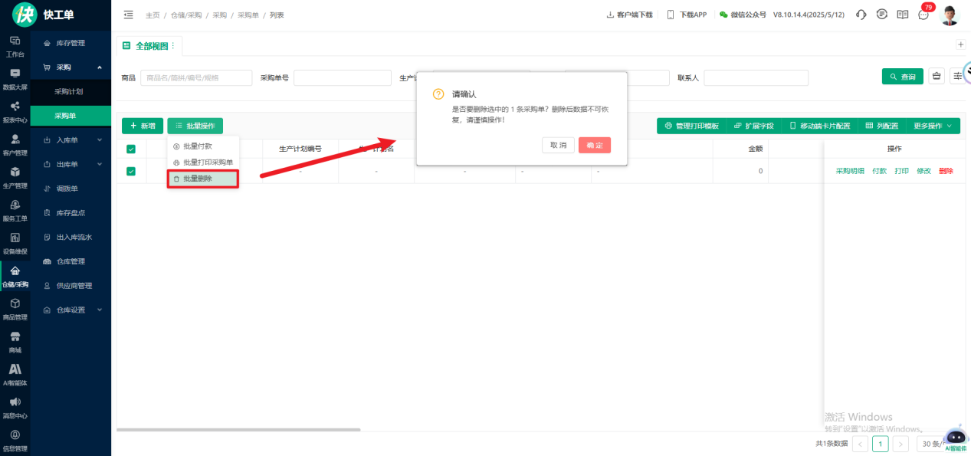Expand the 仓库设置 menu section
Viewport: 971px width, 456px height.
click(x=72, y=310)
